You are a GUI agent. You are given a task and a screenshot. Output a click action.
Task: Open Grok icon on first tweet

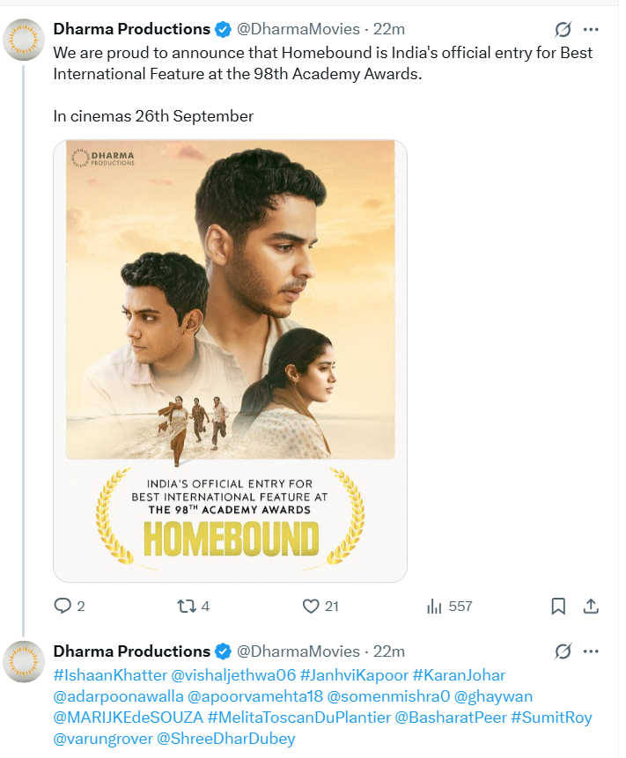point(563,29)
